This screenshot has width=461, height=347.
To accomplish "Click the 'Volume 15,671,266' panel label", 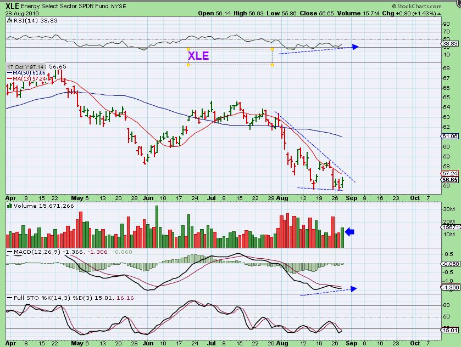I will [x=43, y=206].
